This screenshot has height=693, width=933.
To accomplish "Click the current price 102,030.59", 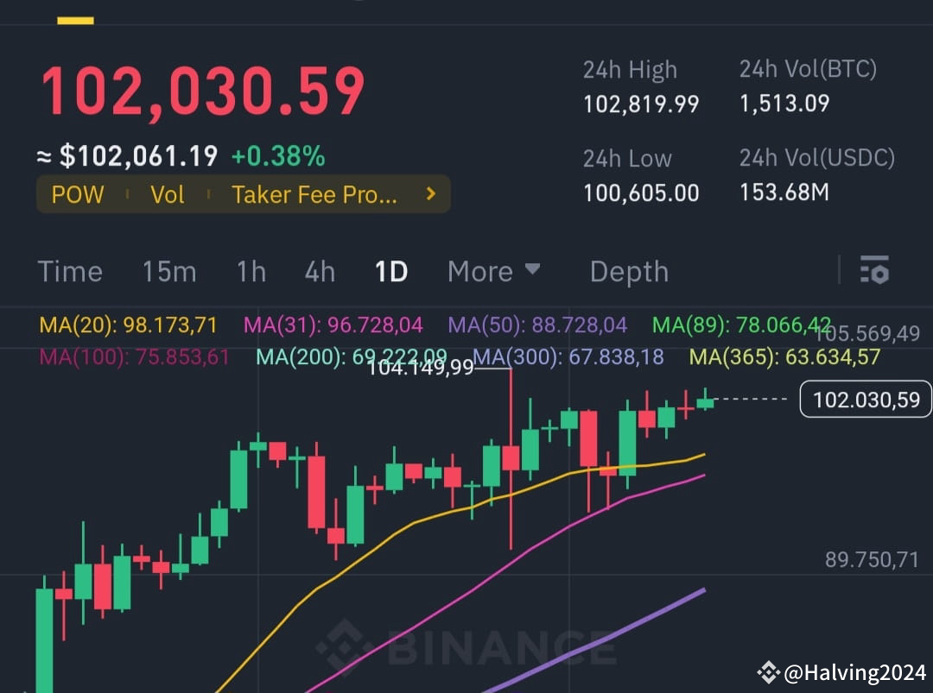I will [202, 89].
